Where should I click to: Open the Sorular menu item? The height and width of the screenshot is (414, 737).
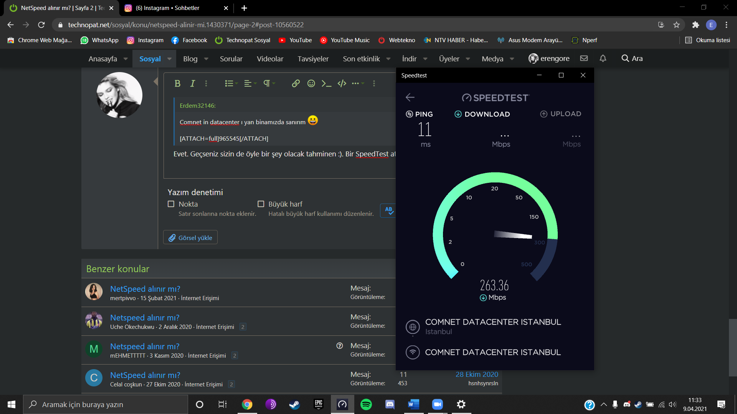[231, 59]
